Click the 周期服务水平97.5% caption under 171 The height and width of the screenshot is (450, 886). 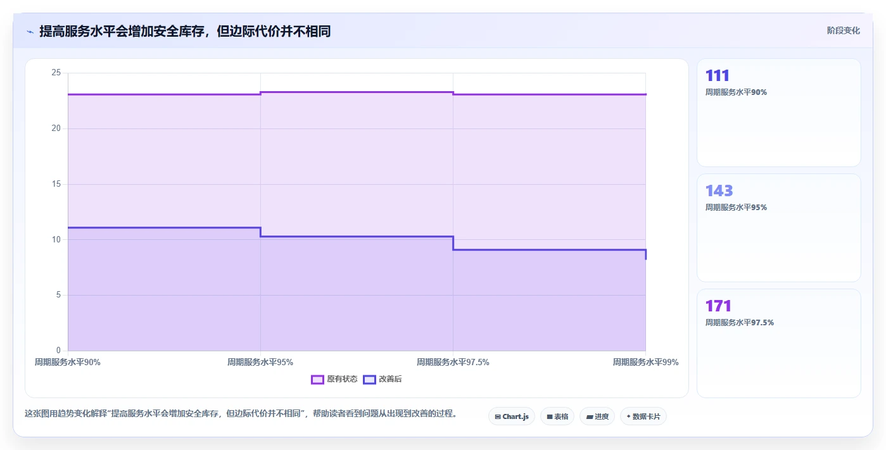[740, 323]
